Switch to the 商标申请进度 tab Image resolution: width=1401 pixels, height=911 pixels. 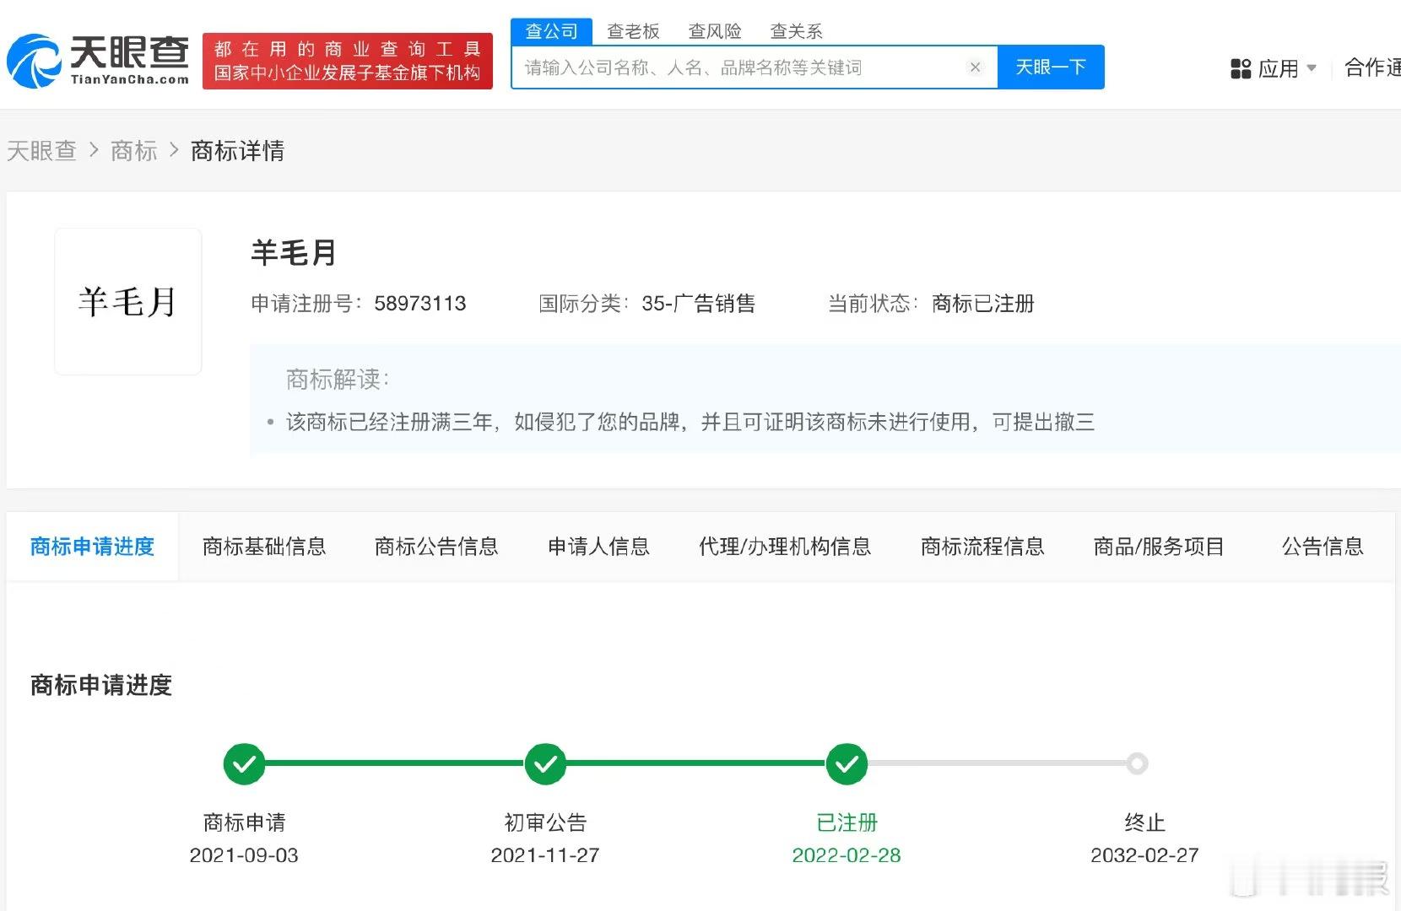pos(92,547)
